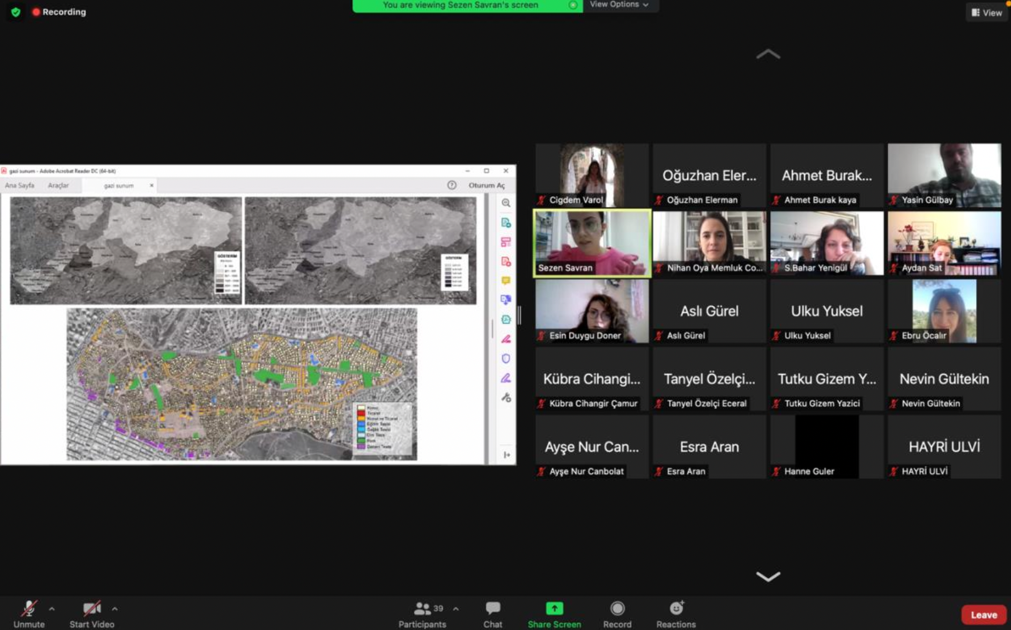Click the top-left grayscale density map
Image resolution: width=1011 pixels, height=630 pixels.
point(126,251)
